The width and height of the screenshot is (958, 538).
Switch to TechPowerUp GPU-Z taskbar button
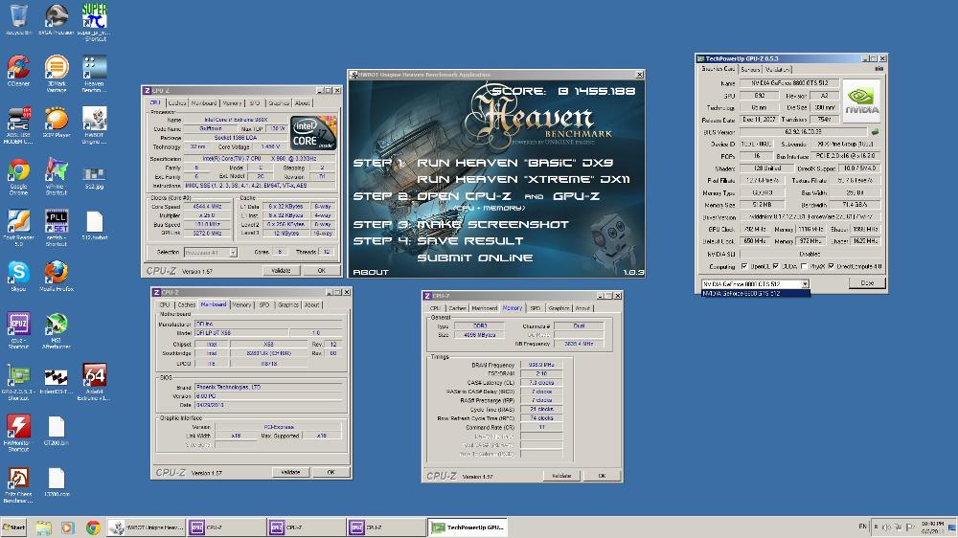coord(468,527)
